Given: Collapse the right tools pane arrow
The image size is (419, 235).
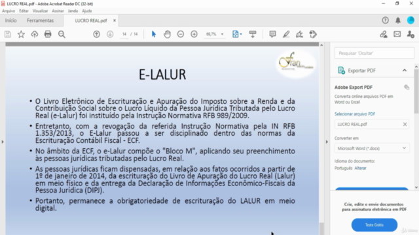Looking at the screenshot, I should [327, 142].
